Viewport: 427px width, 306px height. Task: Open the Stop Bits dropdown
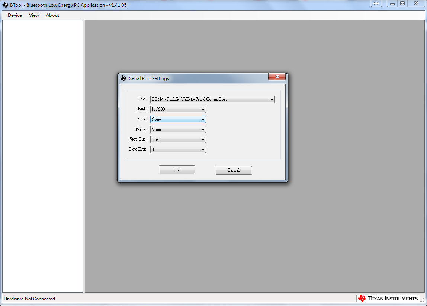tap(178, 139)
